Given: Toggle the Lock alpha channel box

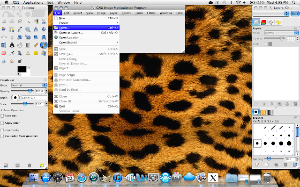Looking at the screenshot, I should point(270,44).
